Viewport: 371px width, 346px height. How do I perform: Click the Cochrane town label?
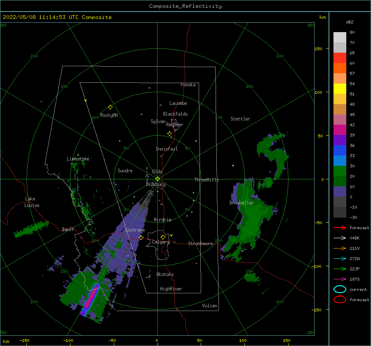[135, 230]
